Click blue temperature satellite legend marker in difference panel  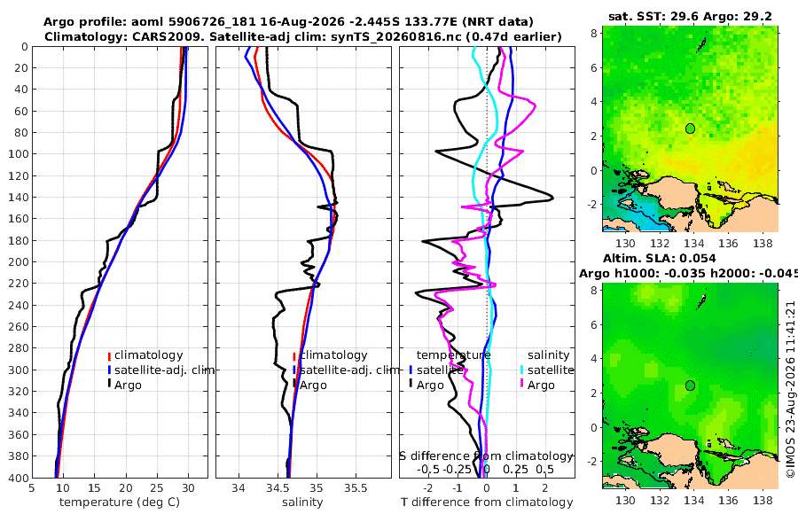[x=411, y=370]
